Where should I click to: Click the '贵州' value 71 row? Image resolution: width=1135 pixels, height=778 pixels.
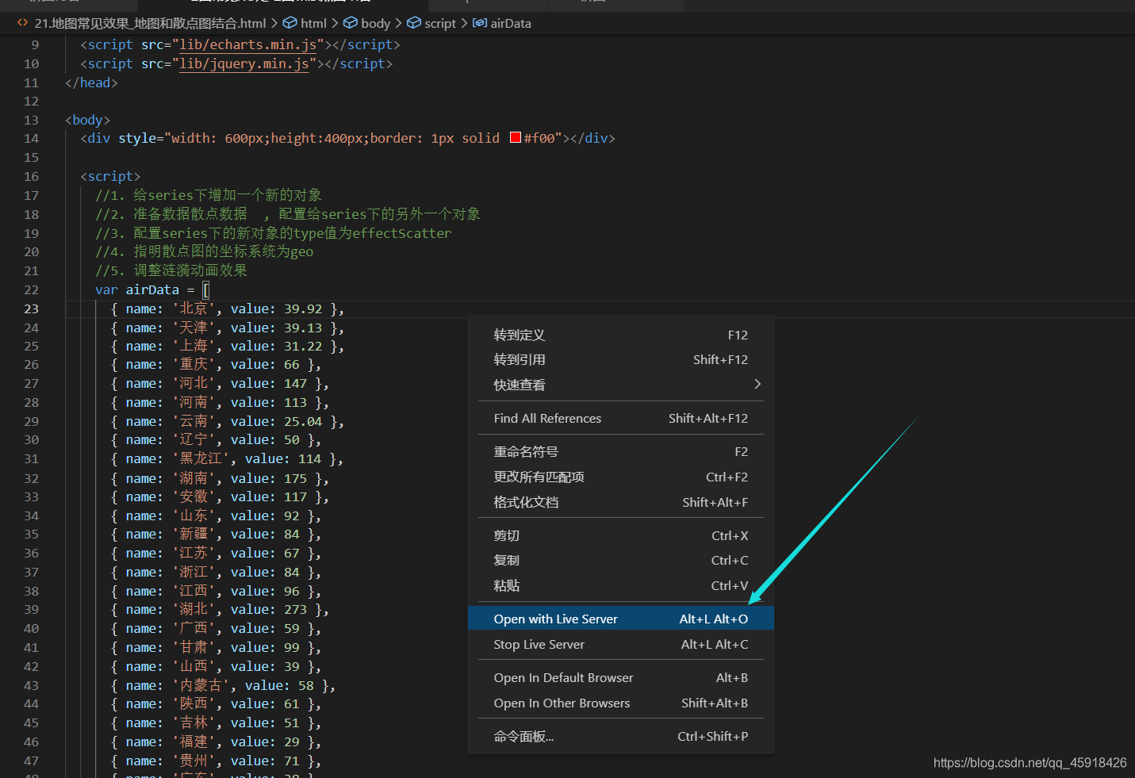[x=216, y=761]
